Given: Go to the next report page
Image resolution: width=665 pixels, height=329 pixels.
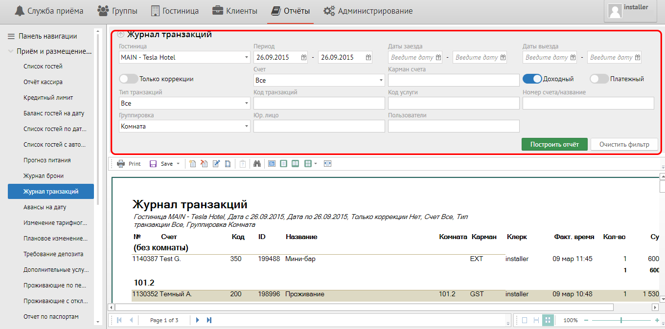Looking at the screenshot, I should coord(198,320).
